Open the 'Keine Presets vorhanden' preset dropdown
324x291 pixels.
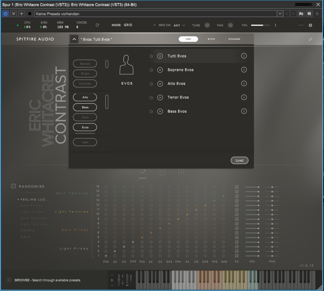(280, 13)
